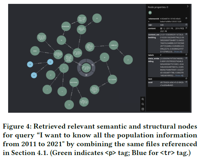The image size is (200, 161).
Task: Click the unlock node icon on ring menu
Action: coord(80,65)
